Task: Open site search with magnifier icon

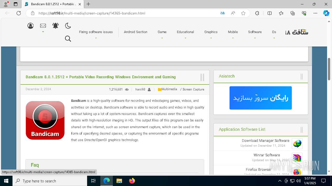Action: tap(68, 39)
